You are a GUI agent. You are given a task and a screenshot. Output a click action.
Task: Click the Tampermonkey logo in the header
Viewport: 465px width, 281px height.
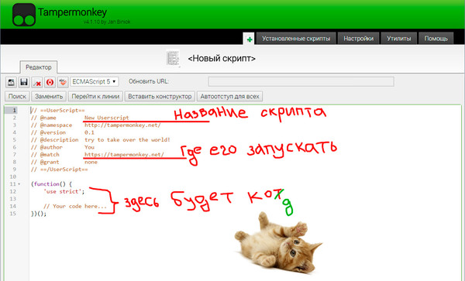pyautogui.click(x=24, y=15)
